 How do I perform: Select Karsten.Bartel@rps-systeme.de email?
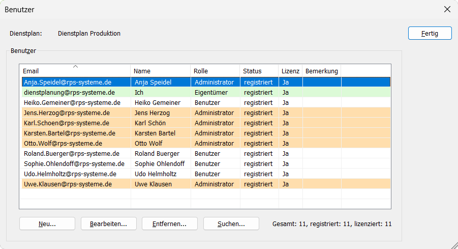[x=70, y=133]
